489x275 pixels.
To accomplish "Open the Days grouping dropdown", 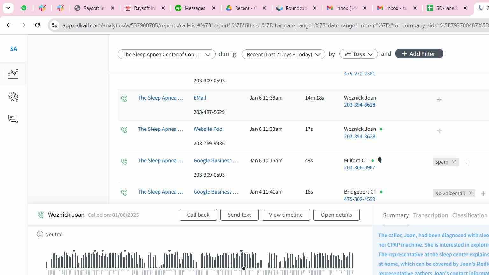I will pyautogui.click(x=358, y=54).
